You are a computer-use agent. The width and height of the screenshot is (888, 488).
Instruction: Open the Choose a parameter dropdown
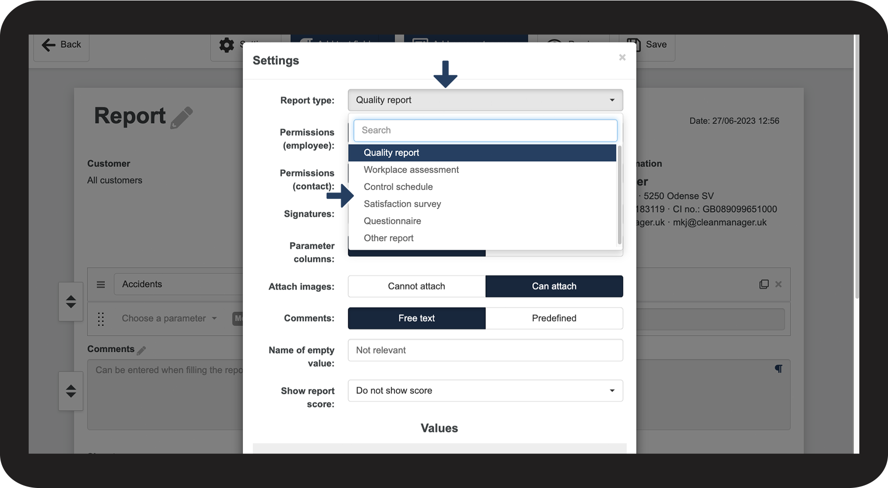pyautogui.click(x=169, y=319)
